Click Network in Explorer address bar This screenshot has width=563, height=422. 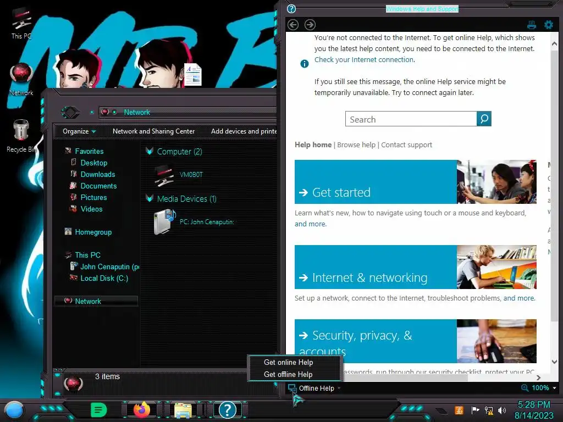(137, 112)
